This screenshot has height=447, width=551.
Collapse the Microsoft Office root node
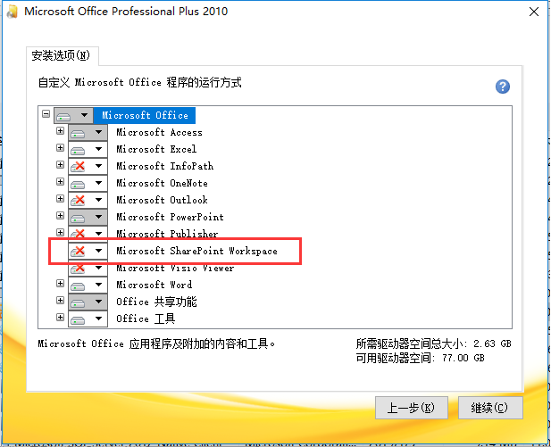point(46,114)
